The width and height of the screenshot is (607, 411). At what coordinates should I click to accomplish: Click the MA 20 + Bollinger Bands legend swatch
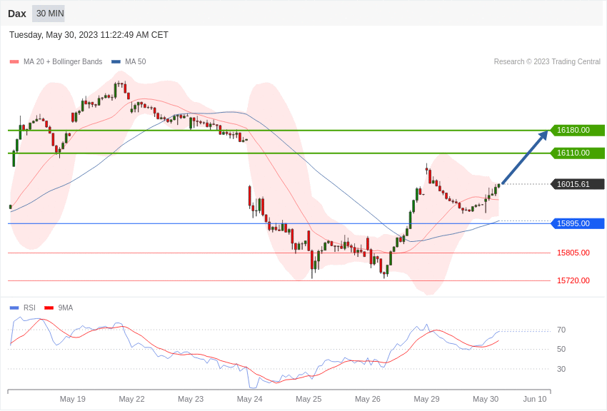(14, 61)
